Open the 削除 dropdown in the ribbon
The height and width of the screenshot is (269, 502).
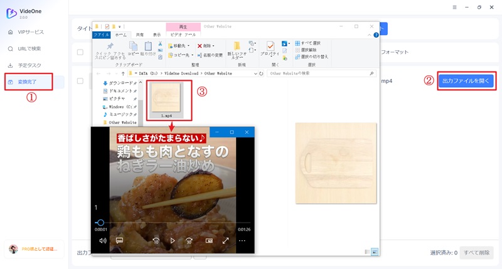(x=206, y=46)
